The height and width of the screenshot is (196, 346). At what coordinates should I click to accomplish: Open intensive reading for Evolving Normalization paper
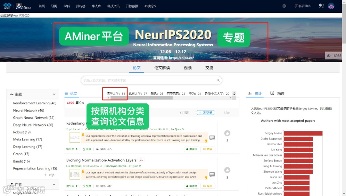coord(208,186)
